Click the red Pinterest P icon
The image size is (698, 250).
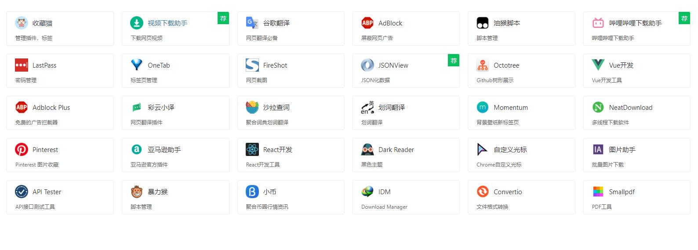22,149
